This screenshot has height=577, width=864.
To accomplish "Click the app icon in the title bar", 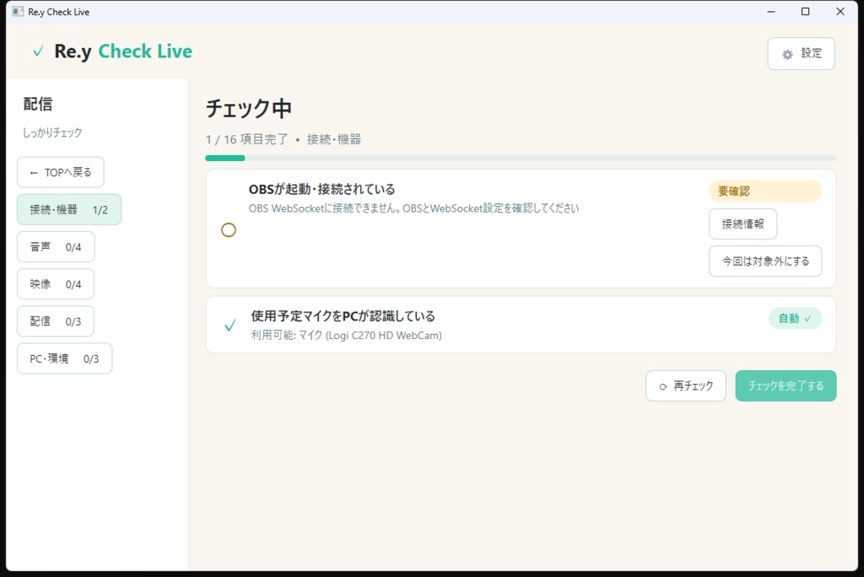I will 19,12.
